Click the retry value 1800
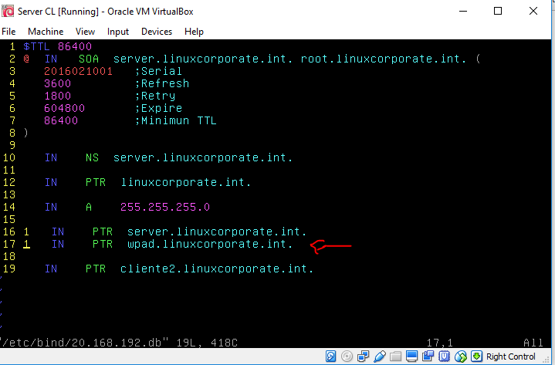The width and height of the screenshot is (555, 365). tap(58, 96)
